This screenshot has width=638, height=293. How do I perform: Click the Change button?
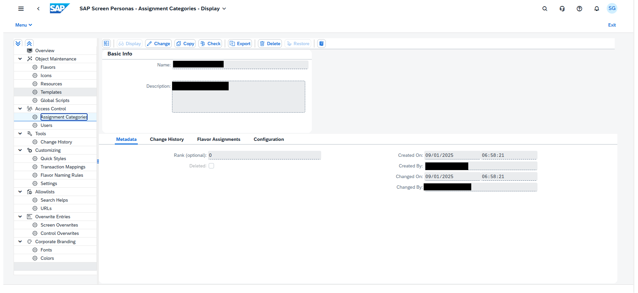158,44
